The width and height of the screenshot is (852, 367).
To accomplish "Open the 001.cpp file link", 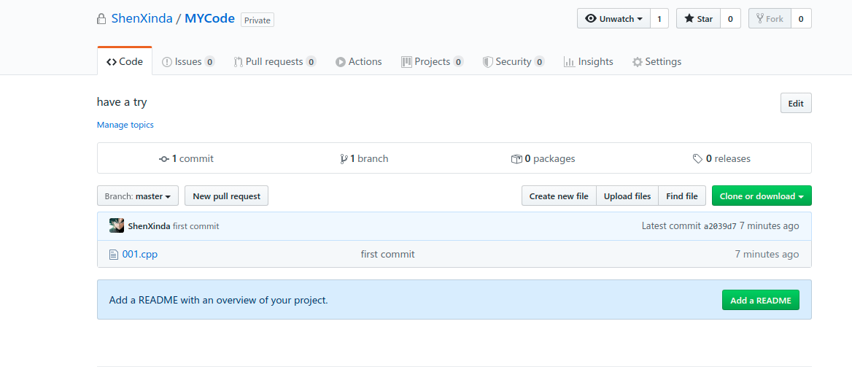I will tap(140, 255).
